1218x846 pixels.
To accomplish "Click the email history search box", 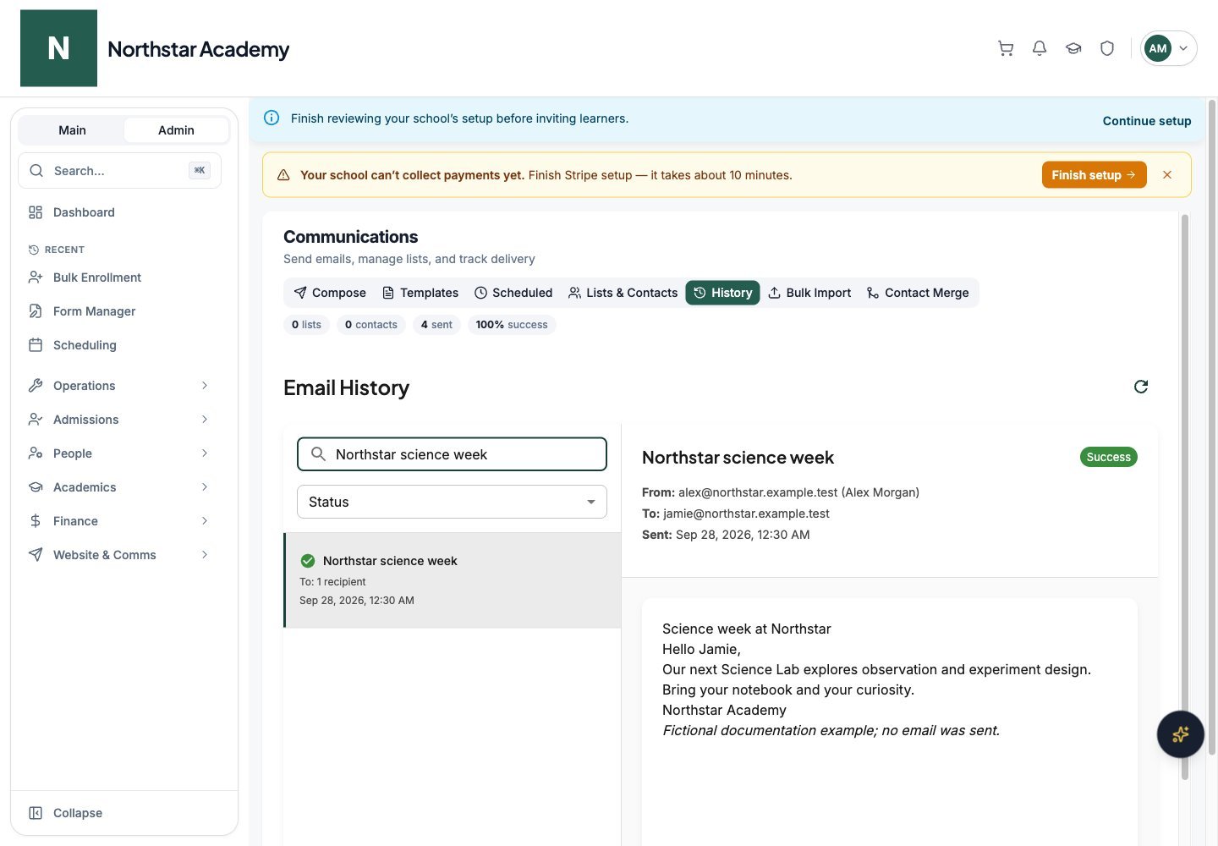I will click(x=452, y=454).
